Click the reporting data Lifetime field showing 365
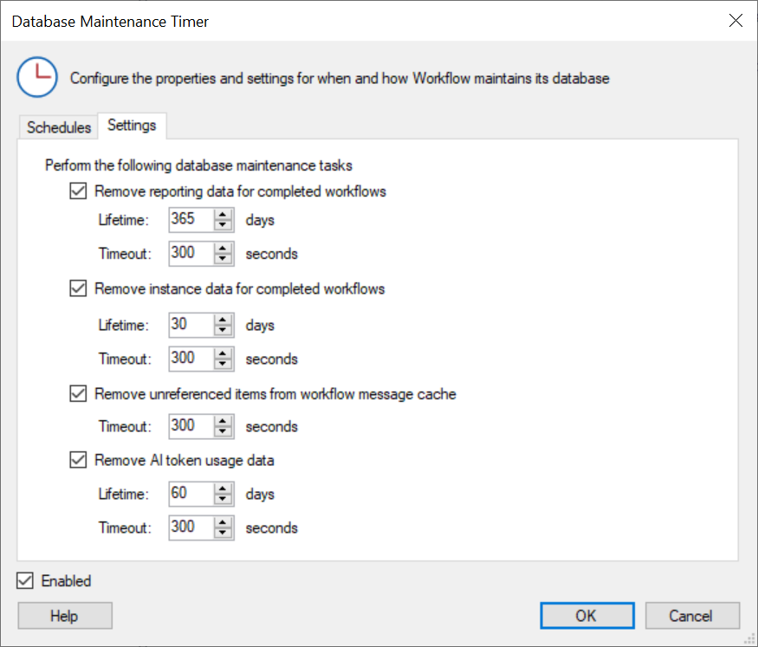 pyautogui.click(x=191, y=219)
